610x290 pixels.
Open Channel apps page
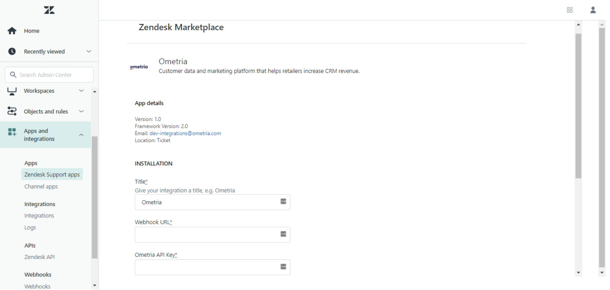(x=41, y=187)
